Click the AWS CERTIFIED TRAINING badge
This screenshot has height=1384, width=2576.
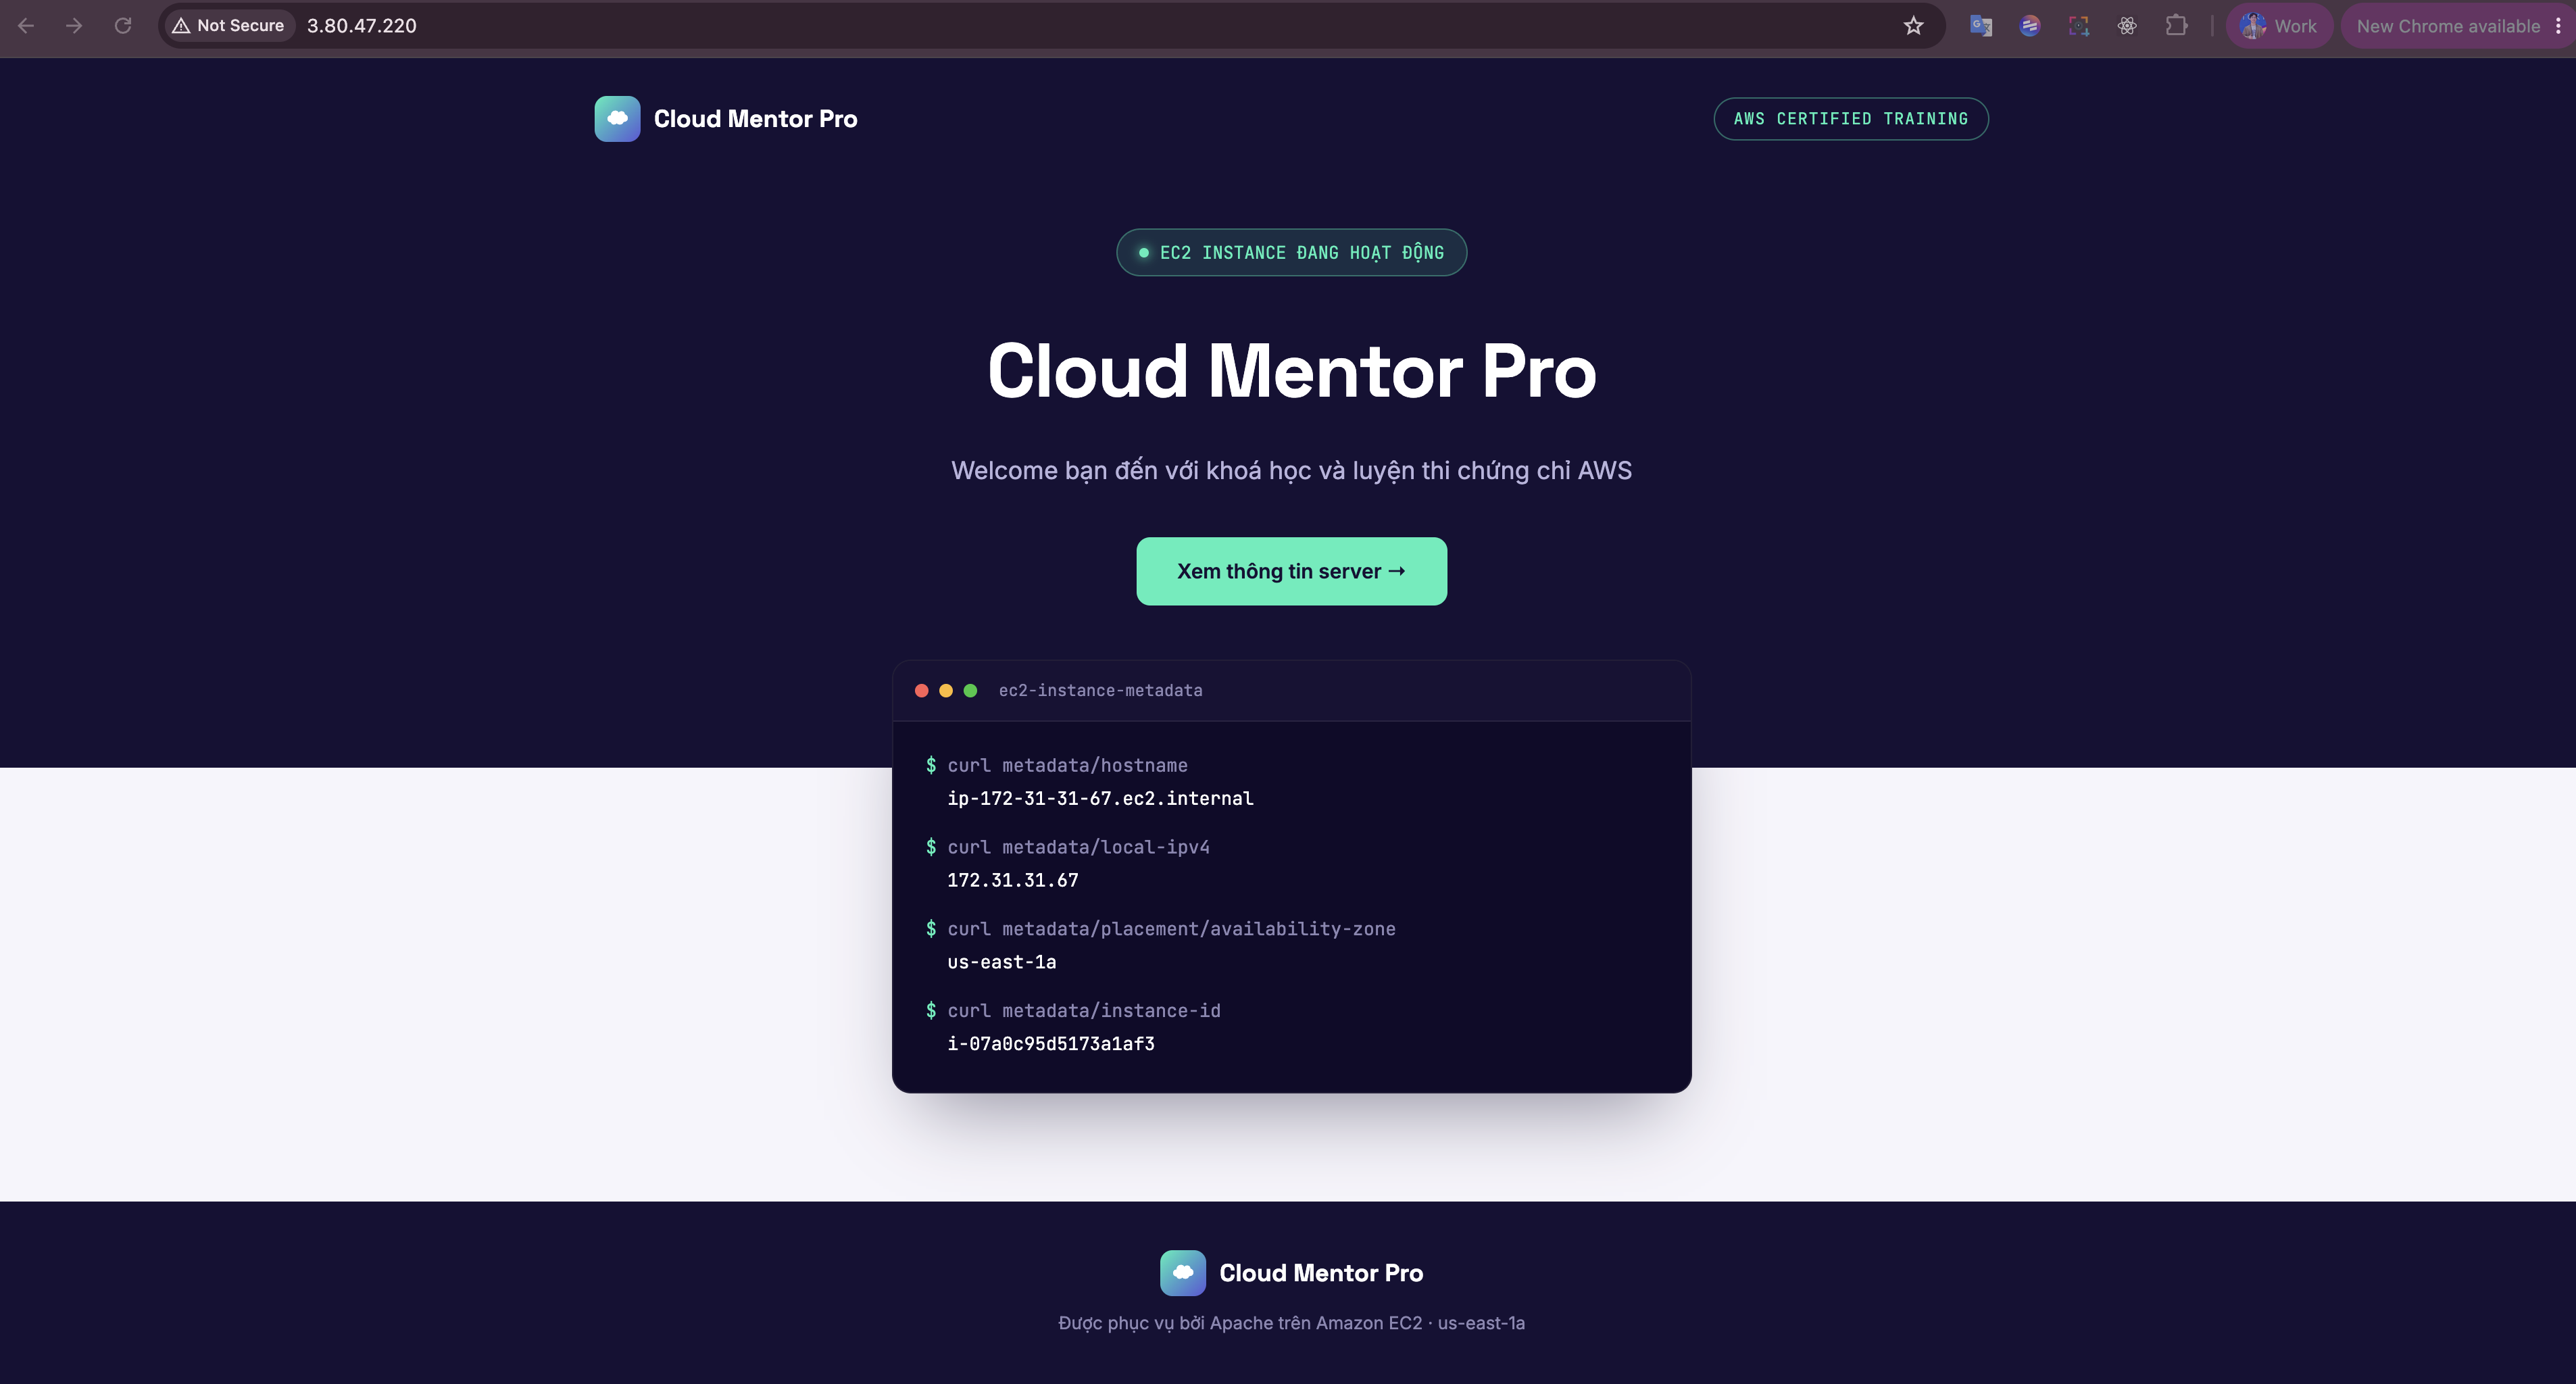click(1851, 119)
